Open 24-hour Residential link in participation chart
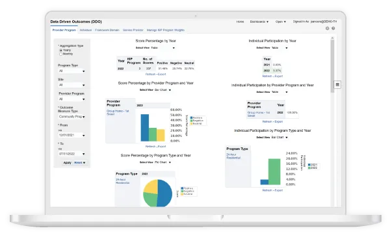The width and height of the screenshot is (390, 237). tap(233, 156)
